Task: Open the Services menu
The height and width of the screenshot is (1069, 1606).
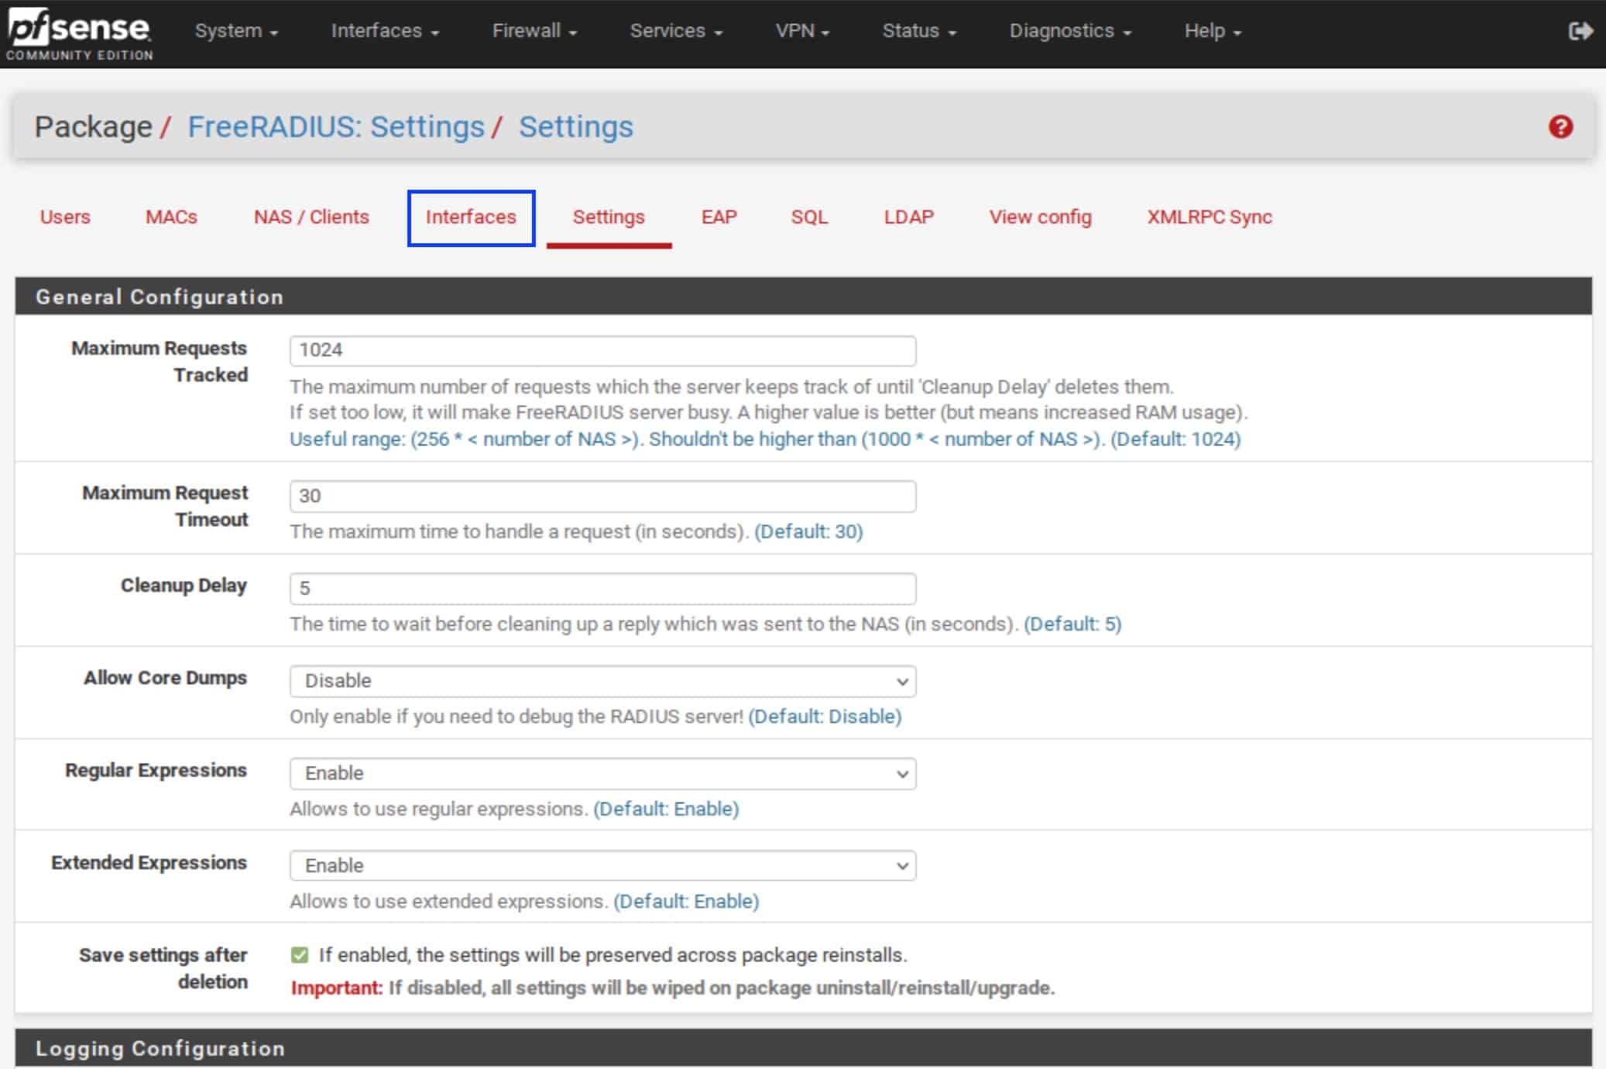Action: (x=676, y=31)
